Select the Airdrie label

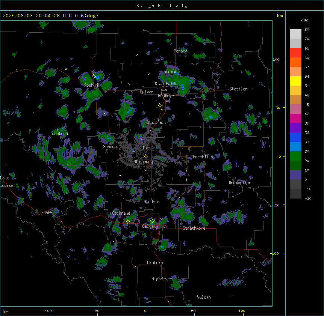[x=151, y=202]
